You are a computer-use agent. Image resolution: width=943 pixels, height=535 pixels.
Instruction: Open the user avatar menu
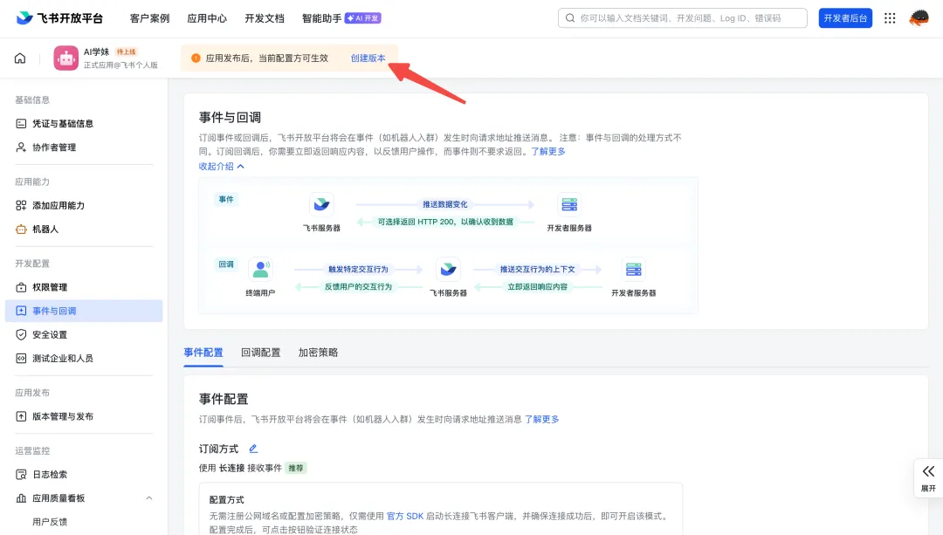(919, 18)
